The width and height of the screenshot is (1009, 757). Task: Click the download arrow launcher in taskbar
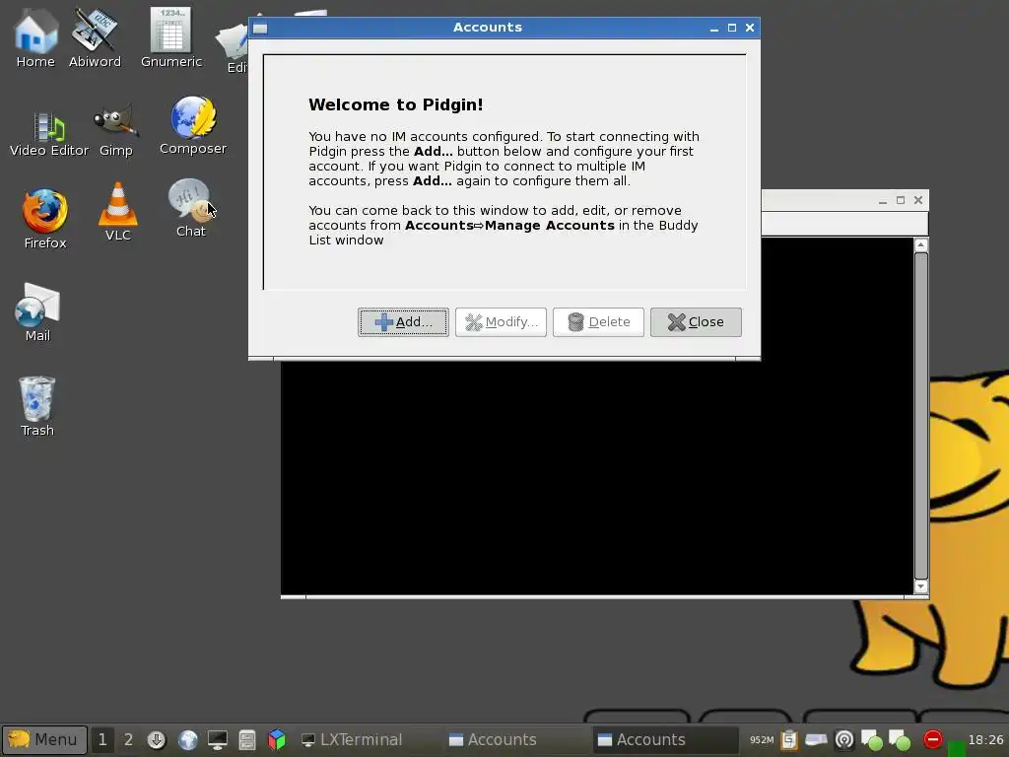click(x=157, y=739)
